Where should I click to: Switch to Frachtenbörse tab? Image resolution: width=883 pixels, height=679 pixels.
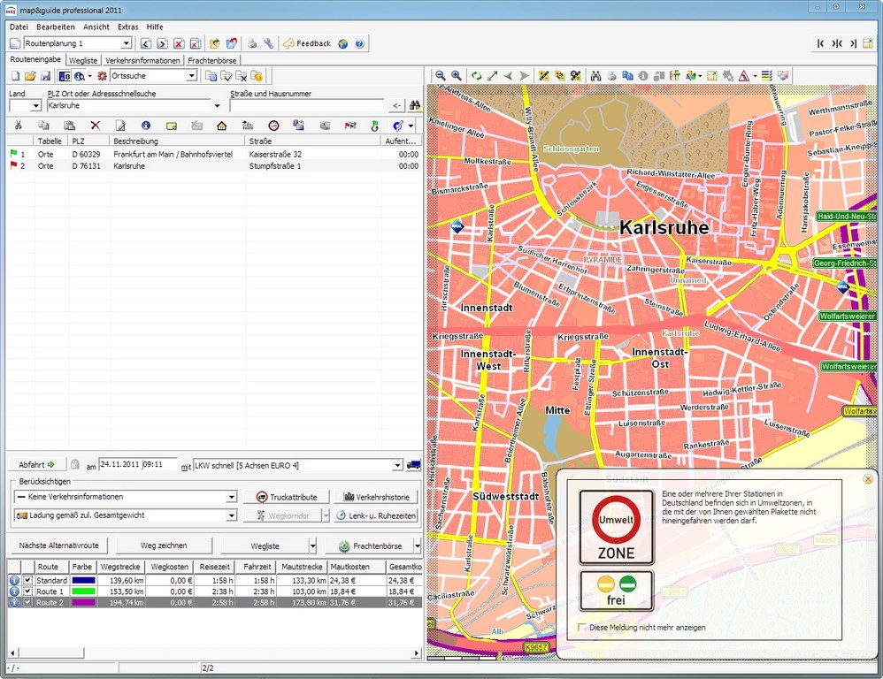212,60
